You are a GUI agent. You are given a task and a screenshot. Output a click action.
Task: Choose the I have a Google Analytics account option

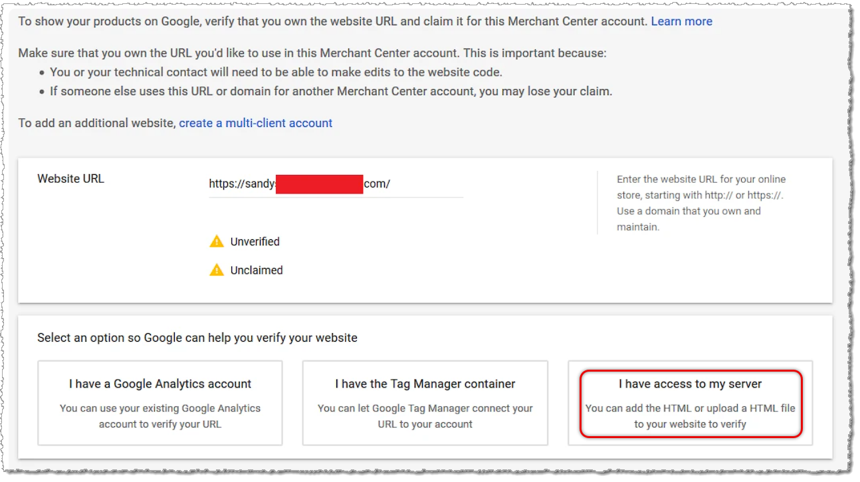[160, 403]
